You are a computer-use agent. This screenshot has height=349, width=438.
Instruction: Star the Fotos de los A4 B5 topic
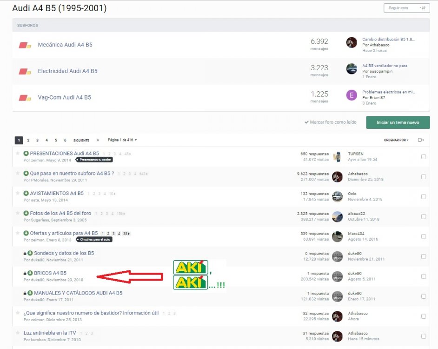[18, 213]
